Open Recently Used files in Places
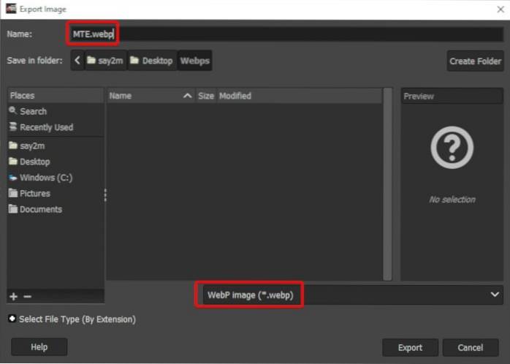510x364 pixels. click(46, 127)
